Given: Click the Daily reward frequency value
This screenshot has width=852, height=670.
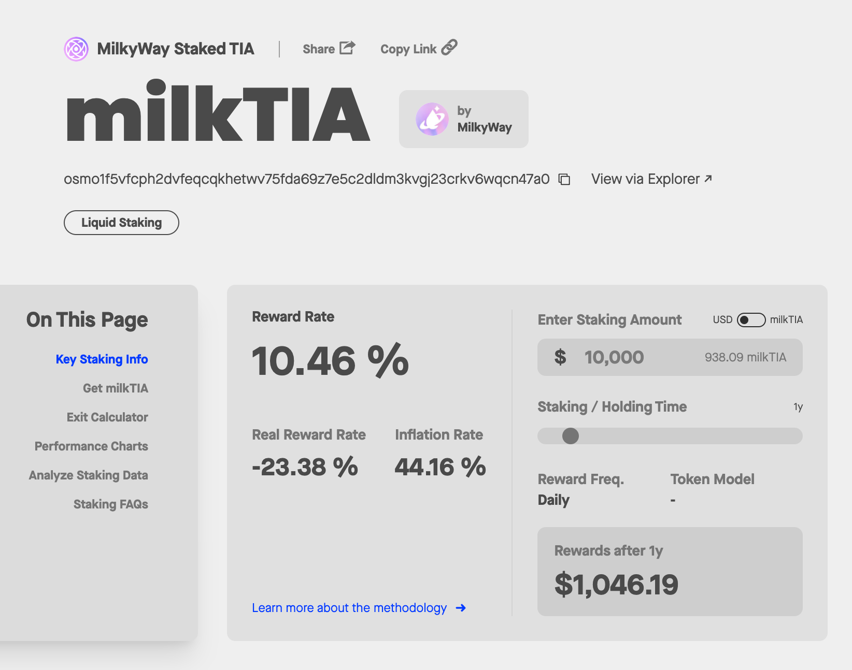Looking at the screenshot, I should pos(553,500).
